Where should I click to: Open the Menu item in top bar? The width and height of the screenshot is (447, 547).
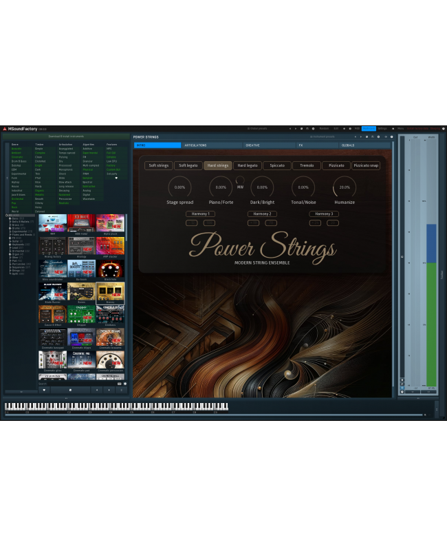401,128
